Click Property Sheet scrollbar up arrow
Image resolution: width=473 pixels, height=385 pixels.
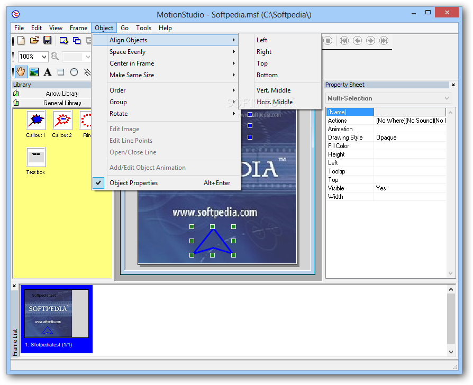(450, 113)
